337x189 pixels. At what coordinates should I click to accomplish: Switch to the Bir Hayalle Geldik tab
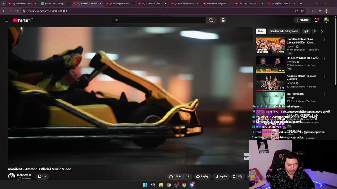[x=185, y=4]
